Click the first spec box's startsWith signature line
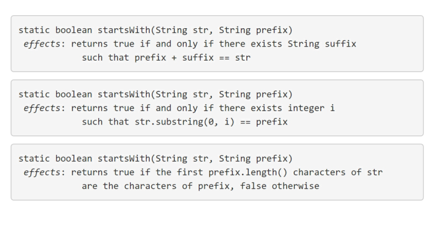 click(156, 30)
